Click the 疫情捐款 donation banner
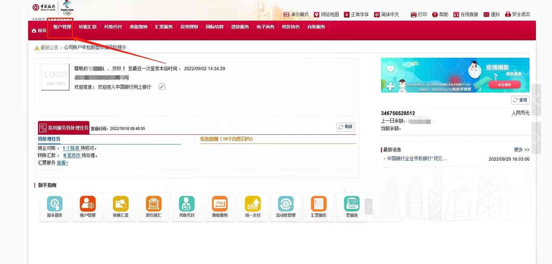Viewport: 552px width, 264px height. 455,75
